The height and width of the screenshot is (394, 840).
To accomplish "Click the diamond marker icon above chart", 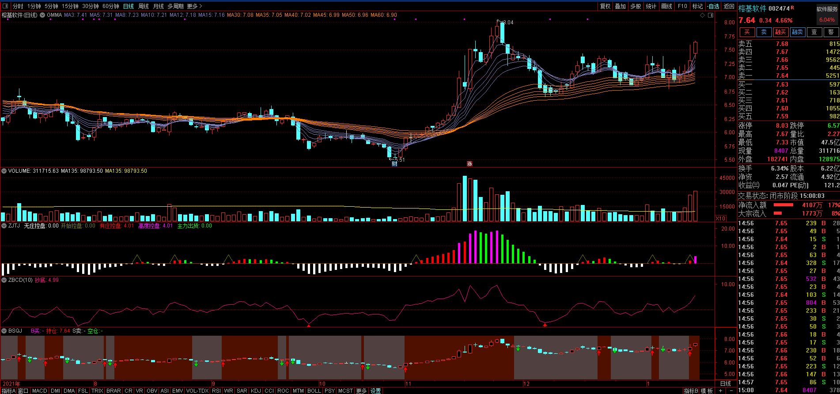I will point(702,15).
